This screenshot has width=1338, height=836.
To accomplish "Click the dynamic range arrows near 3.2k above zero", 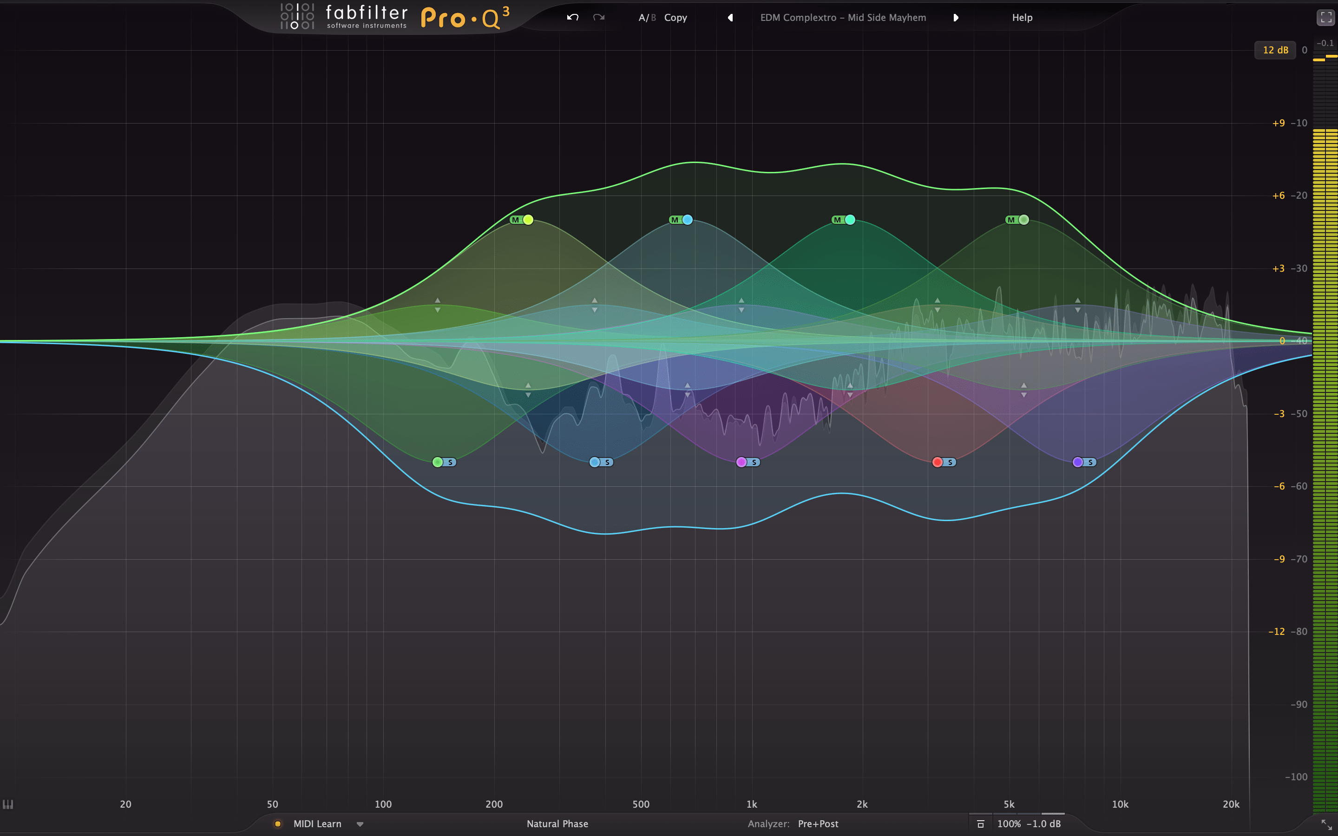I will click(x=937, y=305).
